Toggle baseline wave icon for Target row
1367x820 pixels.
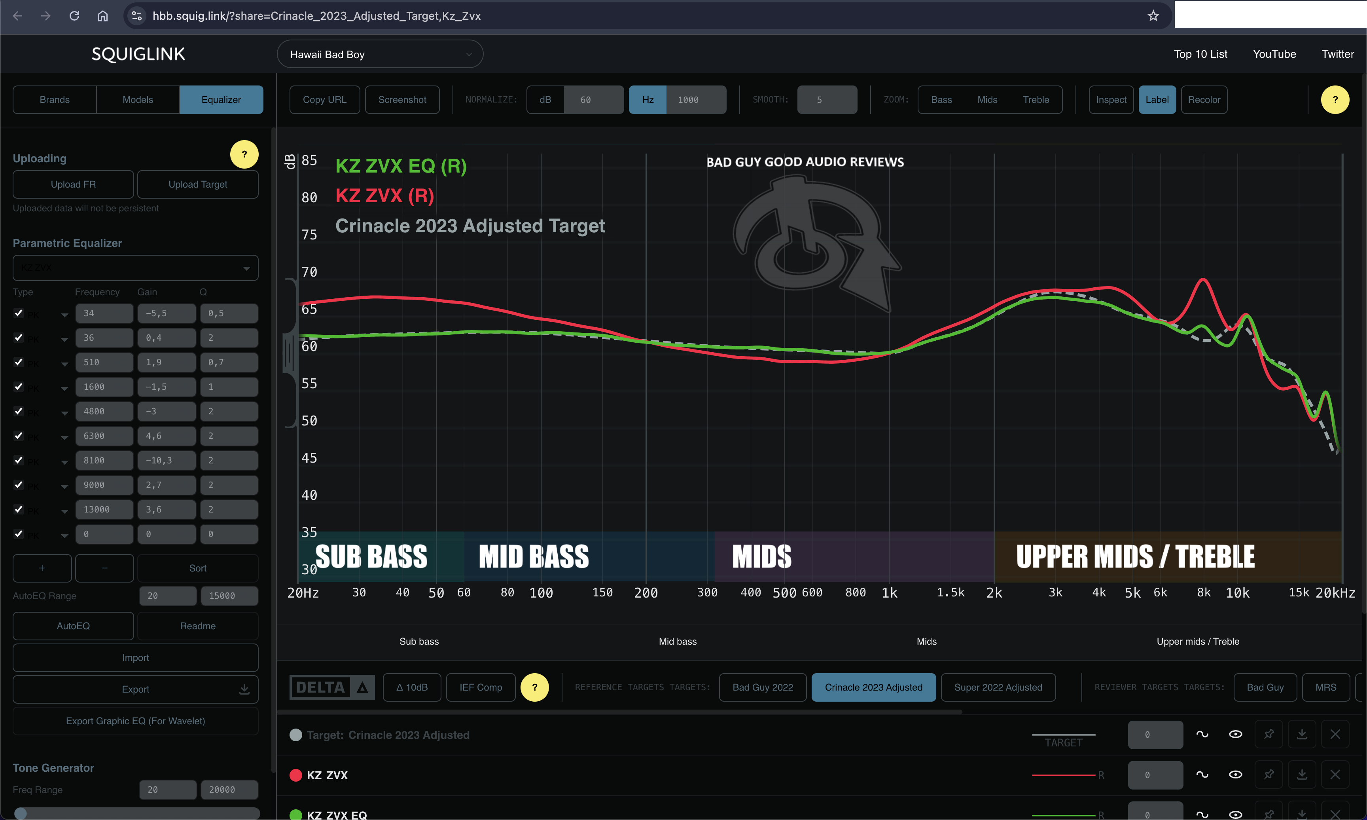point(1202,735)
